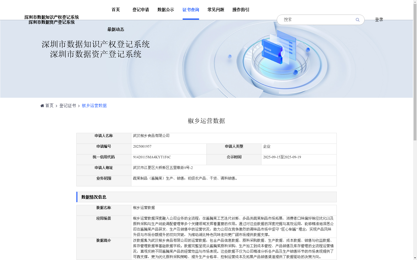The height and width of the screenshot is (260, 417).
Task: Open the 登记申请 menu item
Action: coord(141,10)
